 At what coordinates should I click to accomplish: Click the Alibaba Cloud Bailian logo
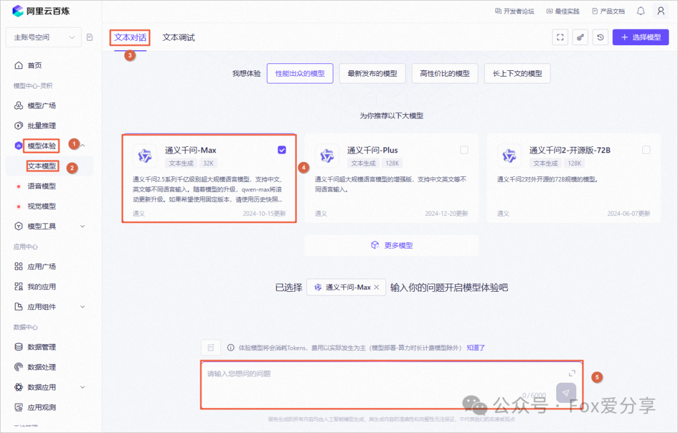(x=41, y=11)
